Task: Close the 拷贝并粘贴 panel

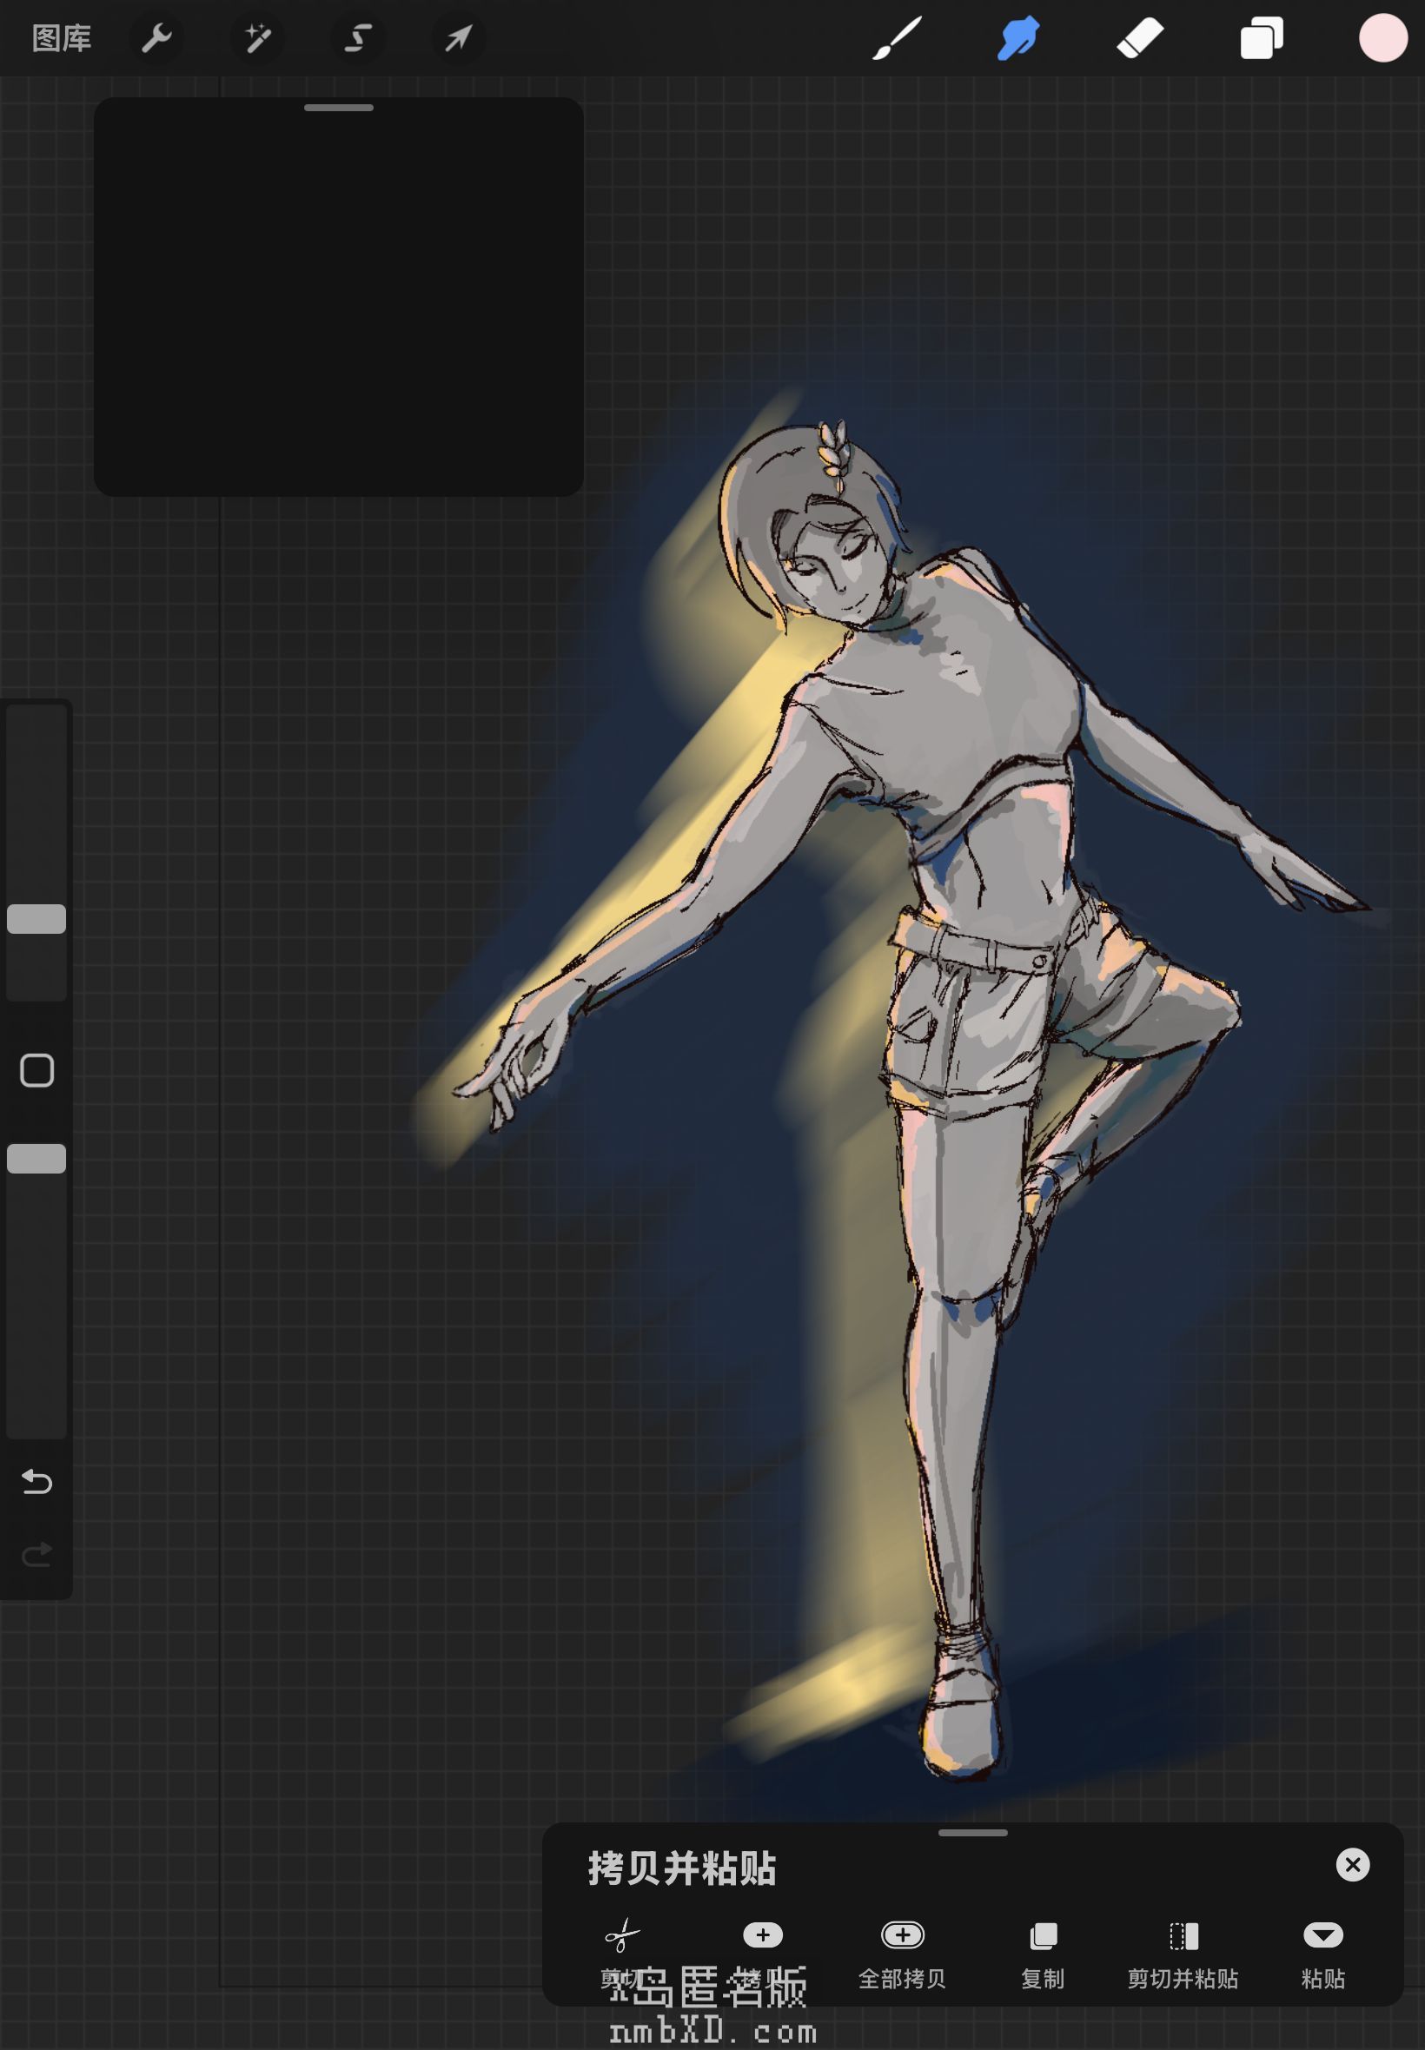Action: 1352,1864
